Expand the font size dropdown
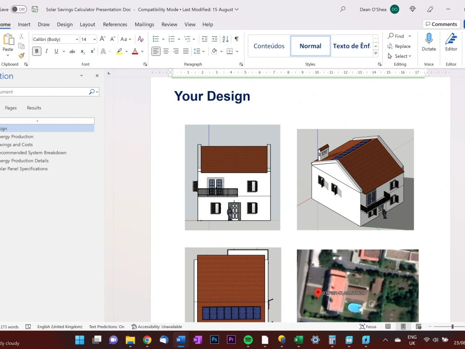 click(94, 40)
